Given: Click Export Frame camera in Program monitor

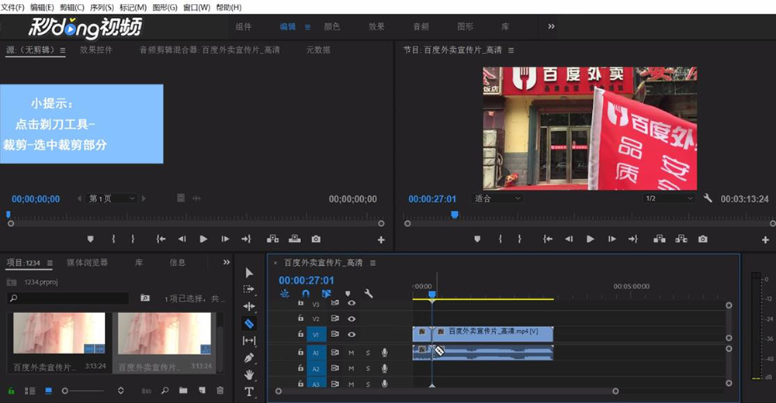Looking at the screenshot, I should (x=703, y=239).
